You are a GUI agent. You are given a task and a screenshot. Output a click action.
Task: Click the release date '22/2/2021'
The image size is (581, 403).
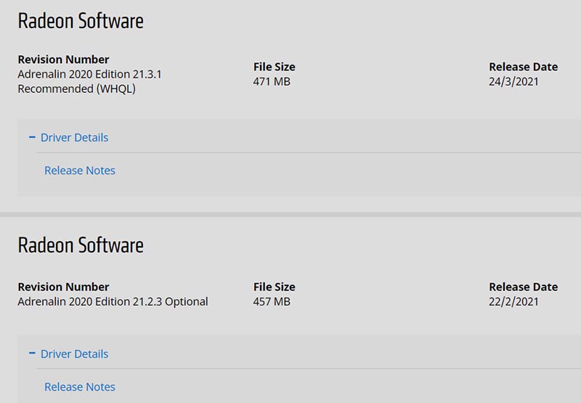[513, 301]
